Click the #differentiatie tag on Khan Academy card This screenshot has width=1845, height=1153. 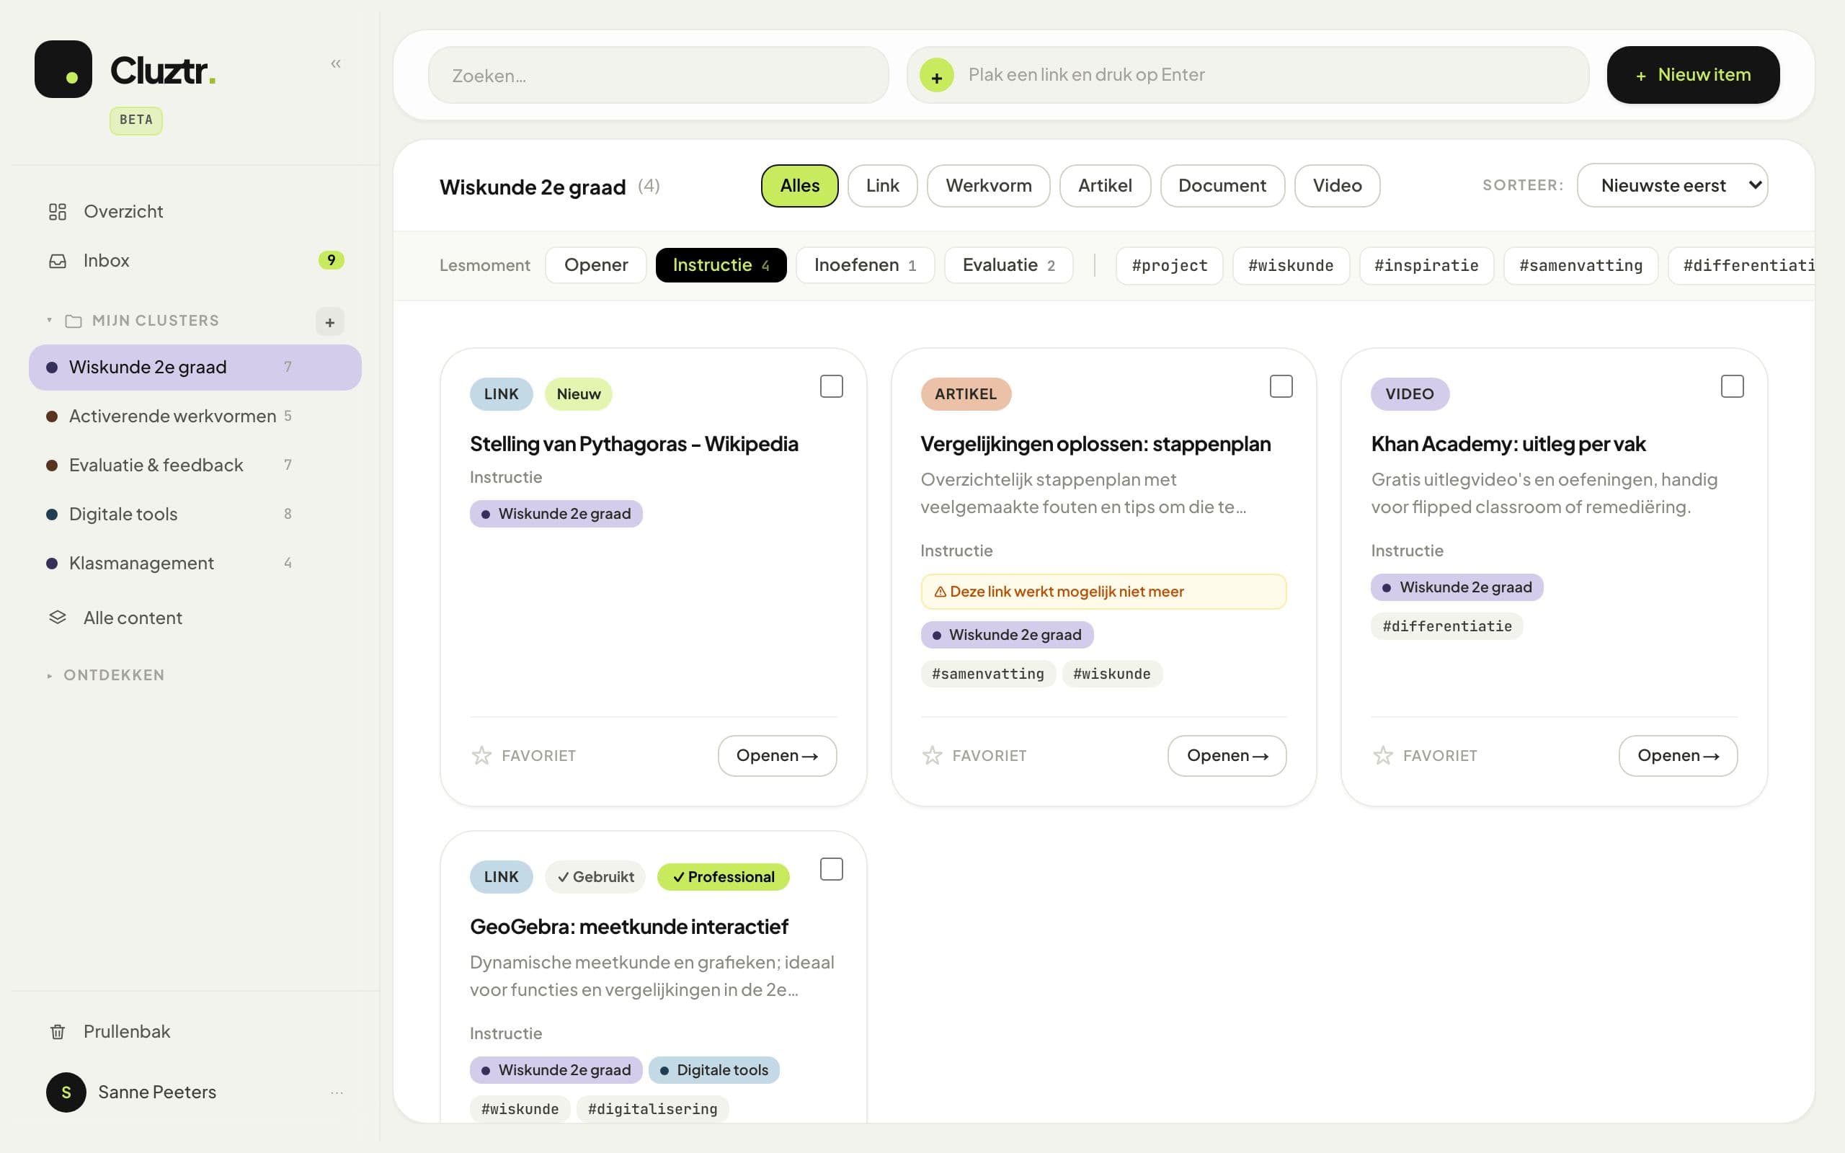(x=1446, y=626)
